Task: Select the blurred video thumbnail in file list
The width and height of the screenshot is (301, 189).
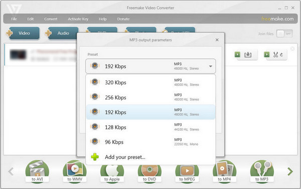Action: tap(18, 55)
